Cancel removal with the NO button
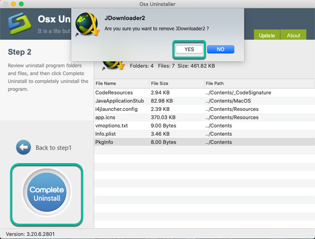Viewport: 315px width, 239px height. [220, 49]
